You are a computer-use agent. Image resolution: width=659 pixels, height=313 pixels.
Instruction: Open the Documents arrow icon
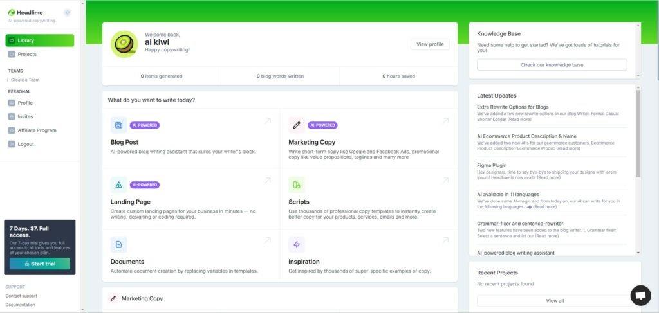(267, 240)
